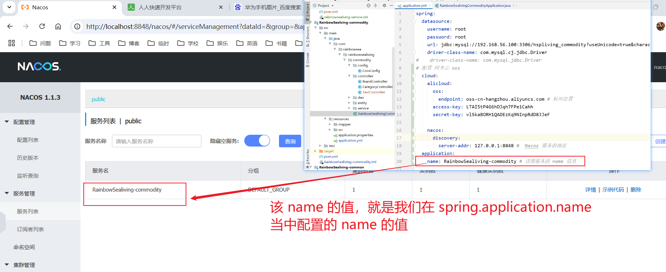Click the NACOS logo
666x272 pixels.
[x=39, y=66]
